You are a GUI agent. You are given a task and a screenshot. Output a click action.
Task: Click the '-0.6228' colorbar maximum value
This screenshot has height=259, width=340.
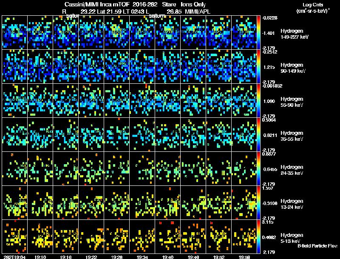point(269,18)
